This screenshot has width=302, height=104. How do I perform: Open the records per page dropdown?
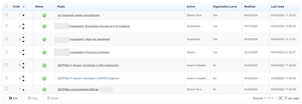point(283,98)
